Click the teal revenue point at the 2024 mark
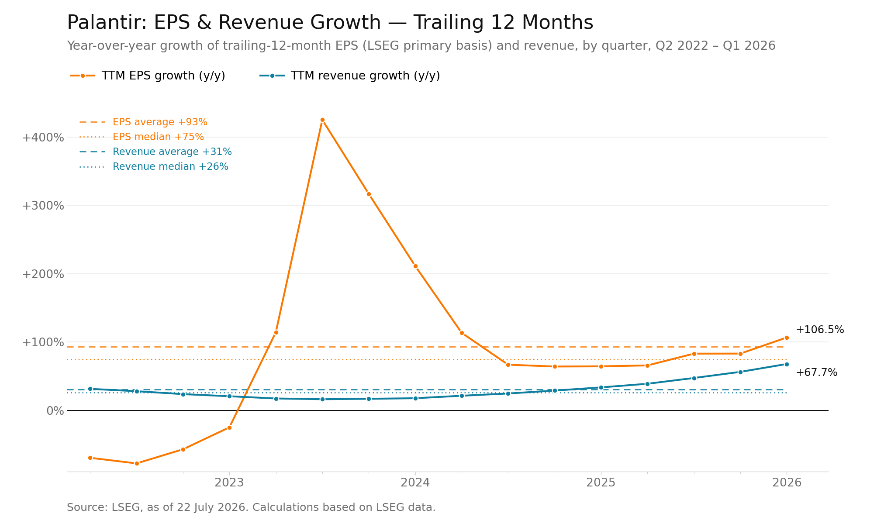 pos(415,398)
